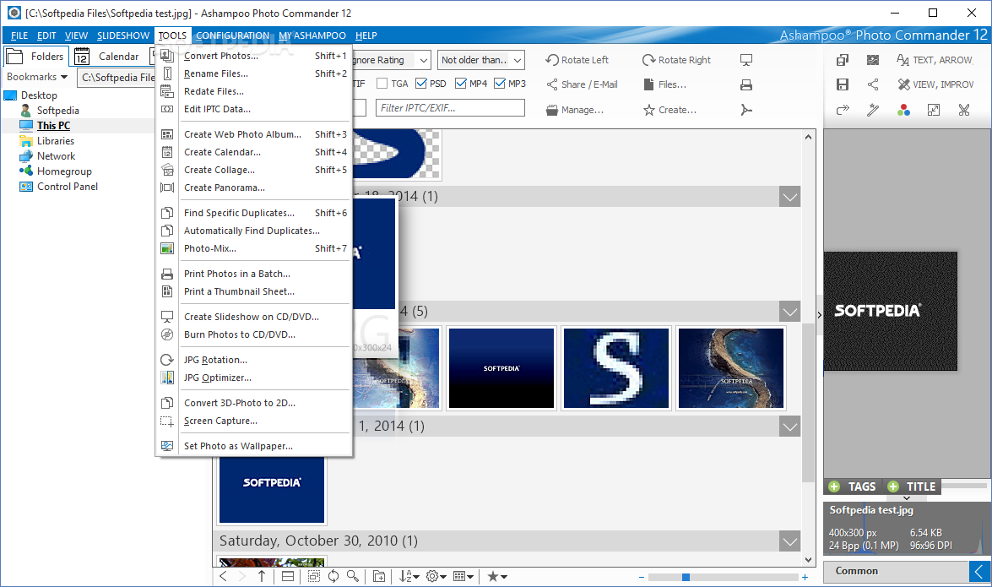
Task: Choose Screen Capture... menu entry
Action: coord(253,421)
